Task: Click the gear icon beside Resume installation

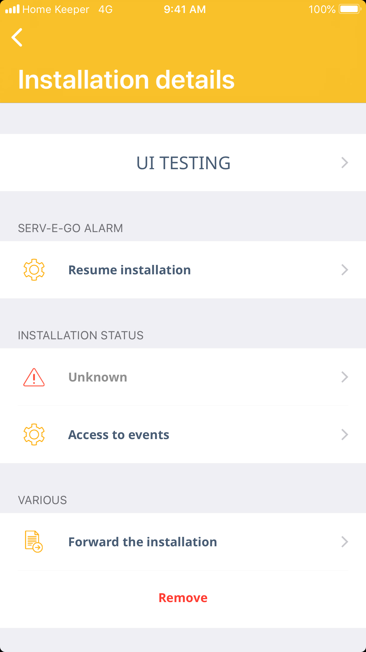Action: (x=34, y=270)
